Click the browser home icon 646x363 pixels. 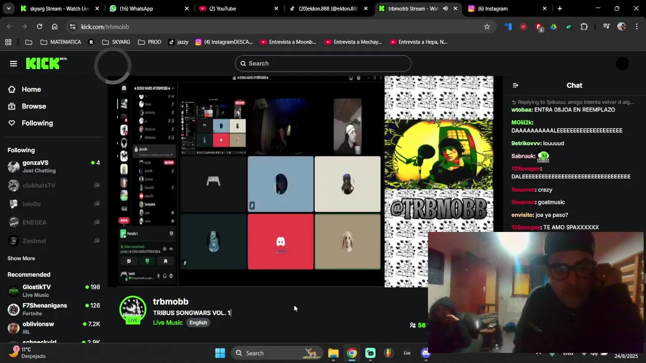coord(55,27)
